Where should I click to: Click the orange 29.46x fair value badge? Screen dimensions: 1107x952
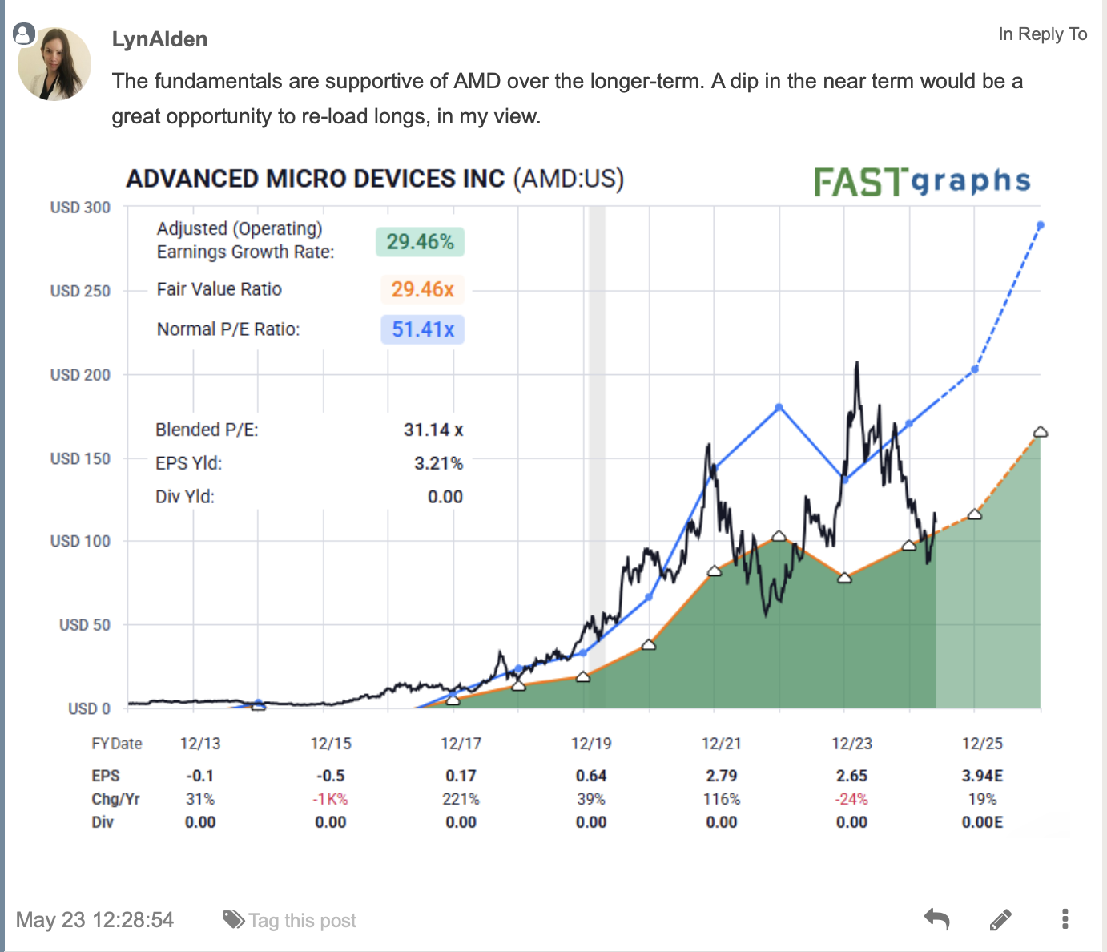click(422, 289)
